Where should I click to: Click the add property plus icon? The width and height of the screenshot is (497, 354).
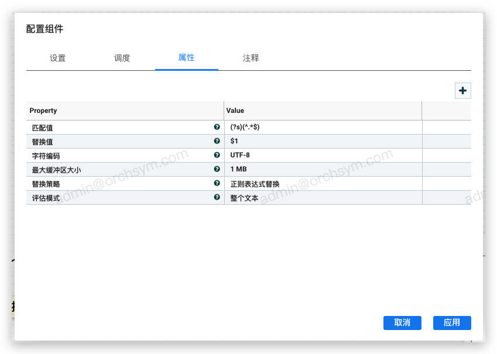tap(463, 91)
